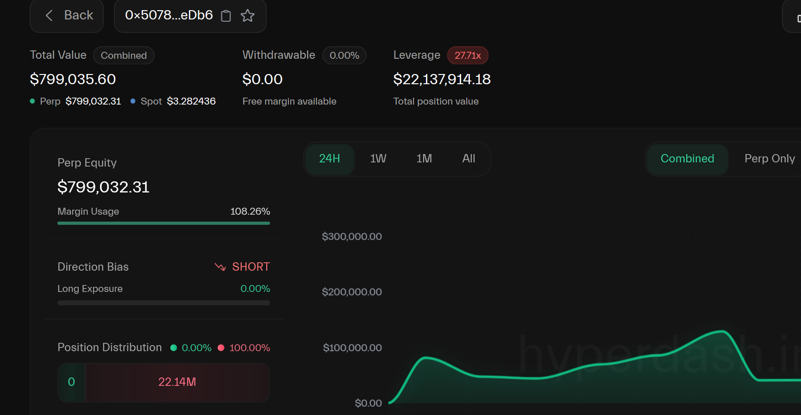This screenshot has height=415, width=801.
Task: Go Back to previous page
Action: (x=67, y=15)
